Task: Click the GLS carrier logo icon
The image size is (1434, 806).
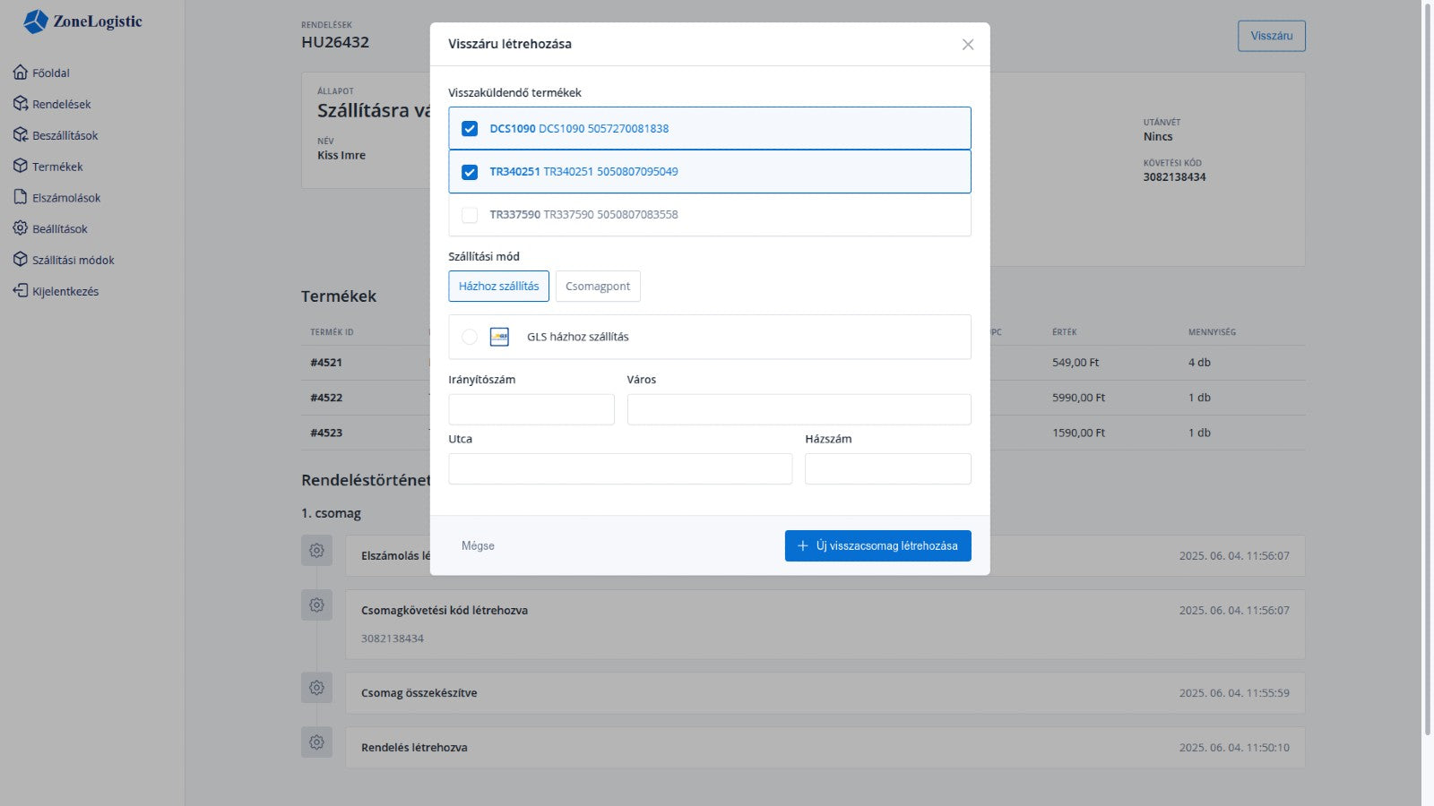Action: [x=499, y=337]
